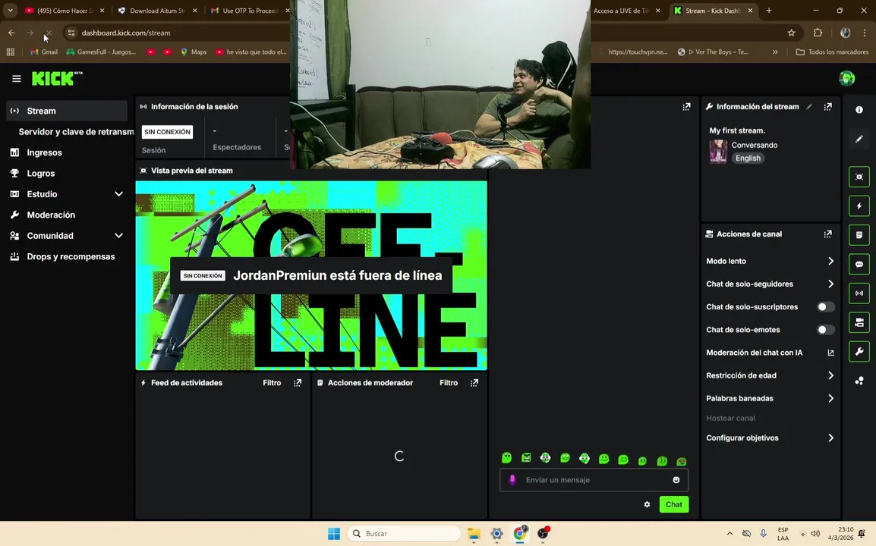The width and height of the screenshot is (876, 546).
Task: Toggle the moderator actions widget icon
Action: coord(859,235)
